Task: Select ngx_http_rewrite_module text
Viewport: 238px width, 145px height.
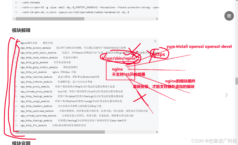Action: pyautogui.click(x=36, y=77)
